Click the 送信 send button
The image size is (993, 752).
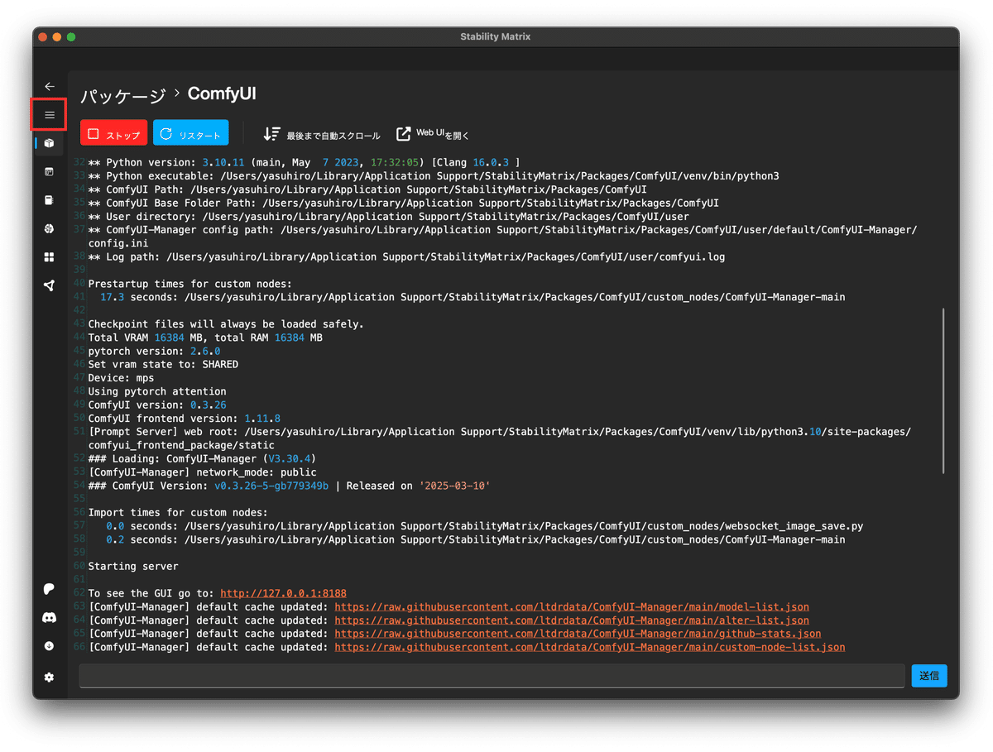[929, 675]
